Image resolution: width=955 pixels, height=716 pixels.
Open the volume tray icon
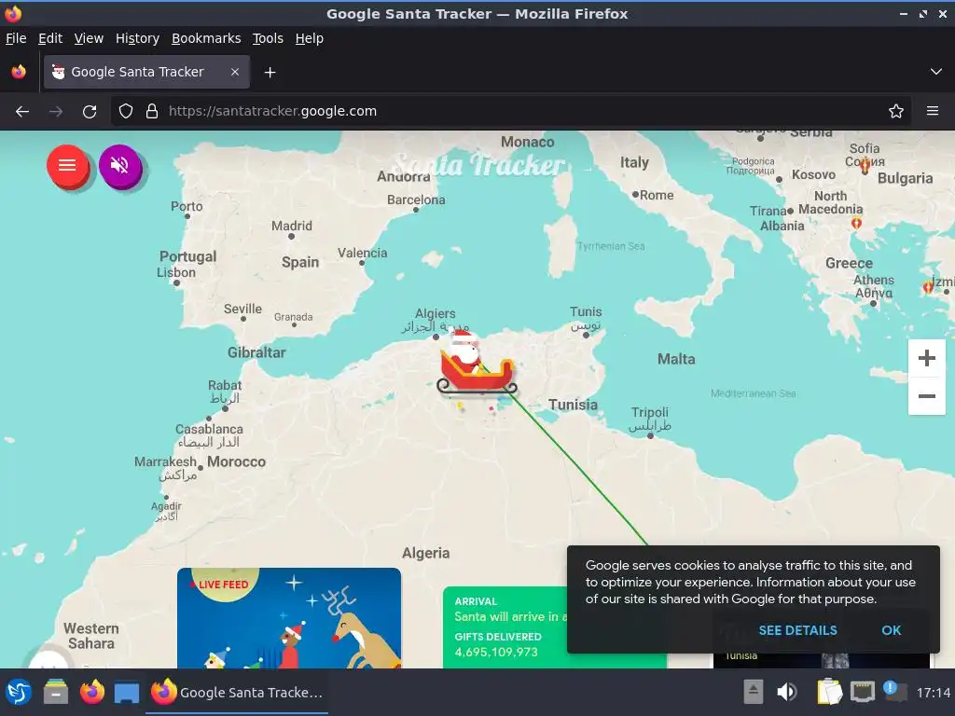[786, 693]
